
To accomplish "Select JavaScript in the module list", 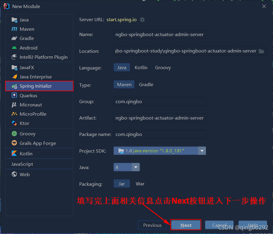I will pyautogui.click(x=39, y=164).
